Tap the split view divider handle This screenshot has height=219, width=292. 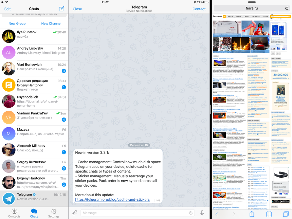click(x=211, y=109)
